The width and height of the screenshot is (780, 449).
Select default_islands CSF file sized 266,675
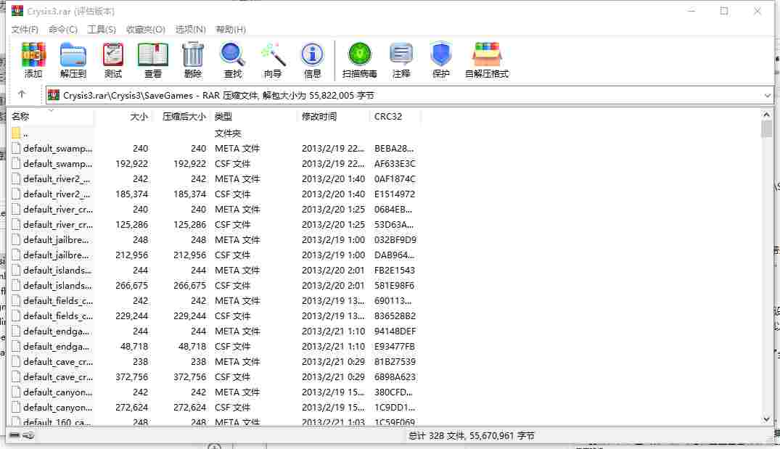(214, 285)
